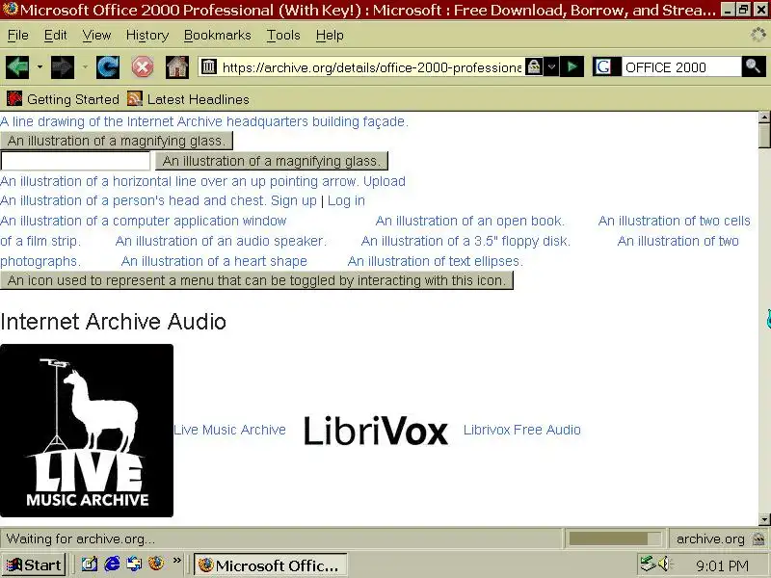Click the LibriVox logo image
771x578 pixels.
coord(376,431)
